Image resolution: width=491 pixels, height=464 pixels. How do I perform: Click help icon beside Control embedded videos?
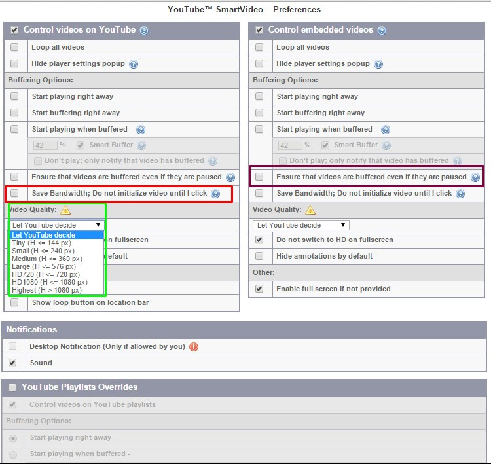point(382,30)
